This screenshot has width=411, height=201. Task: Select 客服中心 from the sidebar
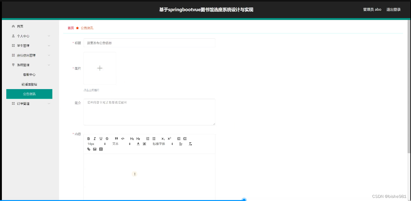[29, 74]
